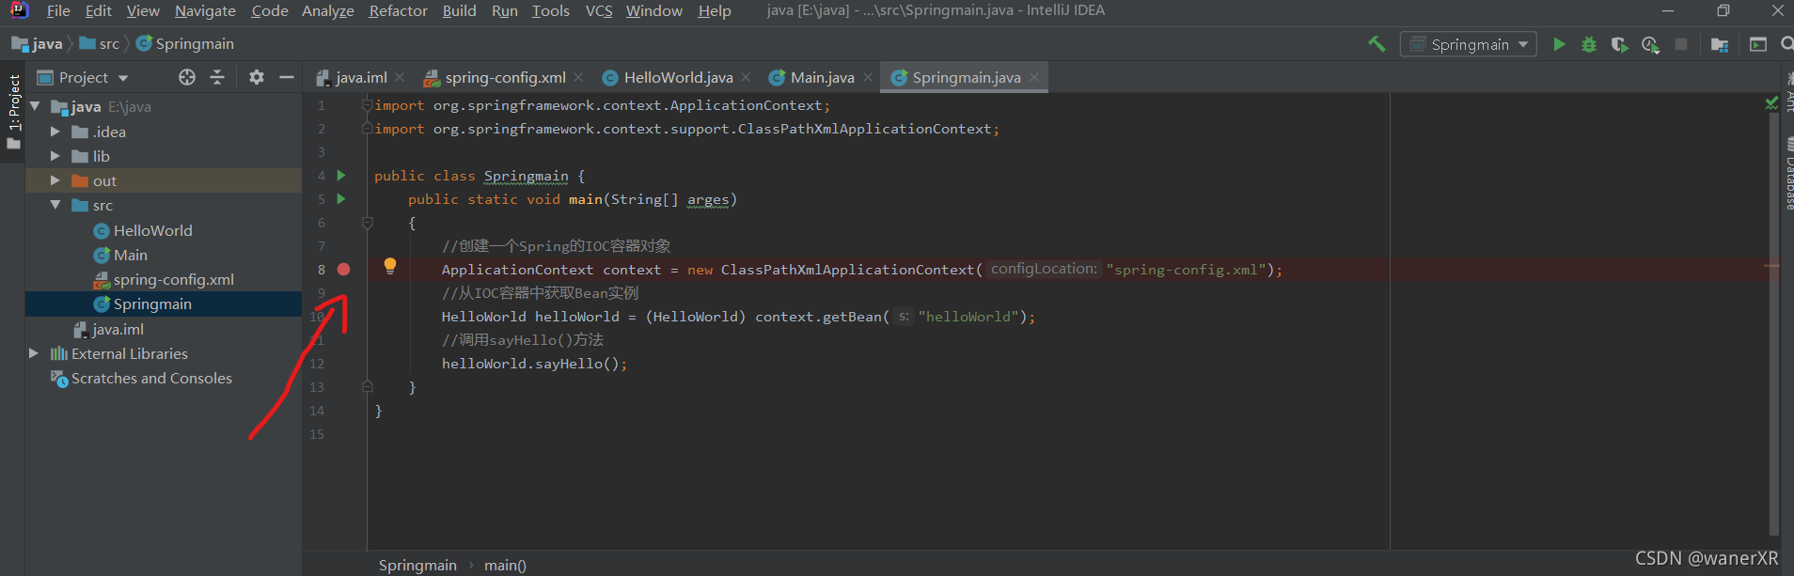Open the Springmain run configuration dropdown

(1469, 44)
